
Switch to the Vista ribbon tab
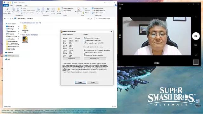pos(26,5)
